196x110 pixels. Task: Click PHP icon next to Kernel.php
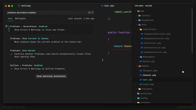141,61
